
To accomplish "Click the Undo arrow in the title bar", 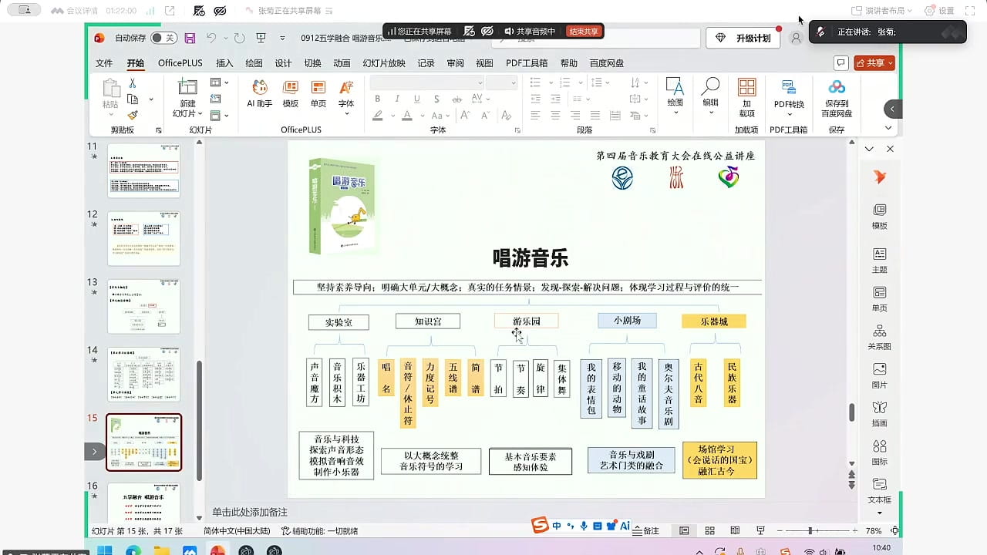I will [211, 38].
